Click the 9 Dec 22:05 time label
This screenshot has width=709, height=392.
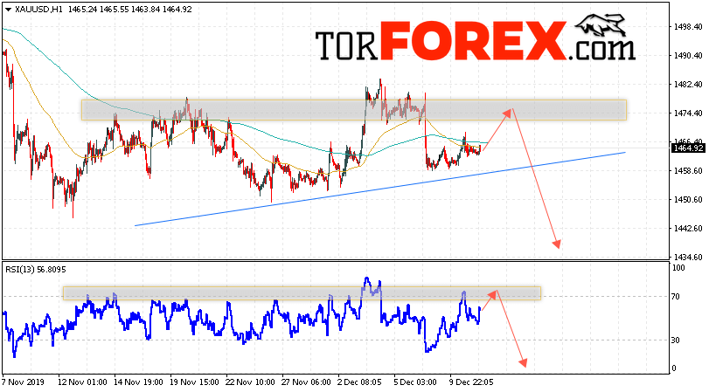click(471, 382)
